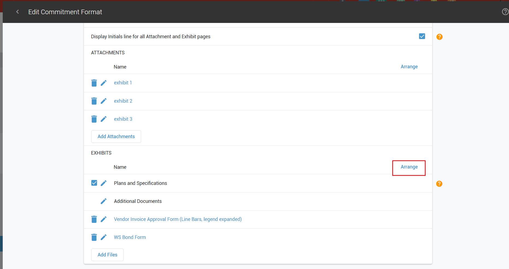Click trash icon for exhibit 3
509x269 pixels.
tap(94, 119)
